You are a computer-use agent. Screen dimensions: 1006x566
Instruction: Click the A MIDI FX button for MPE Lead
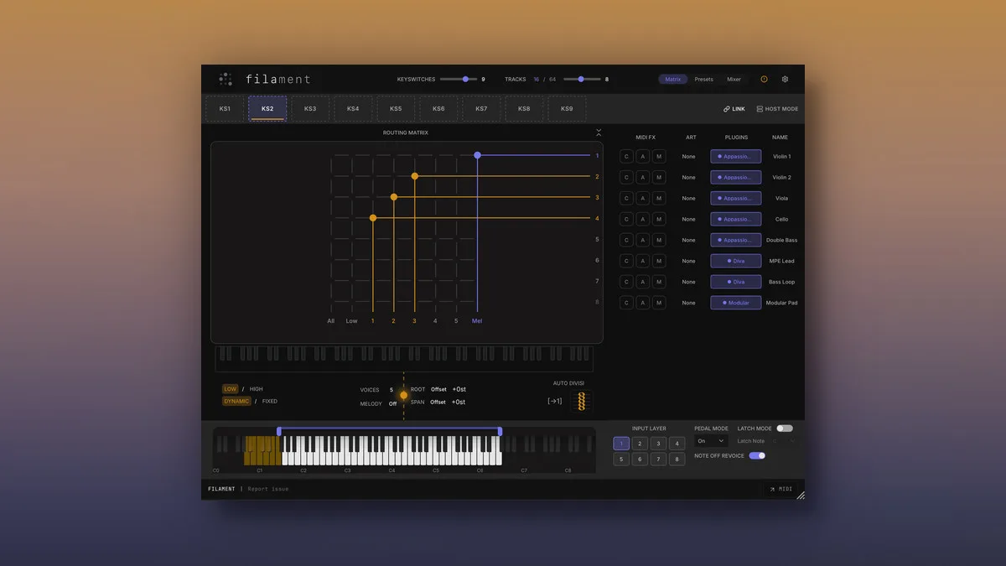coord(643,261)
